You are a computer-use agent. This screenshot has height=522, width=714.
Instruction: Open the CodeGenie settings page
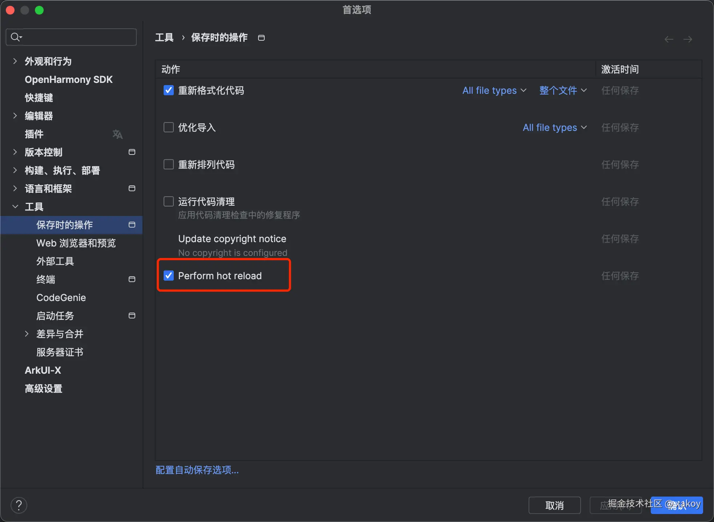tap(61, 297)
